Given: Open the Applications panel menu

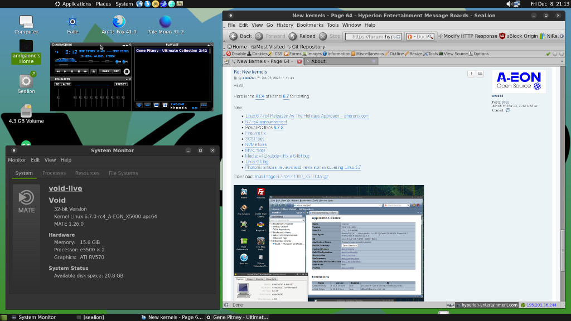Looking at the screenshot, I should pyautogui.click(x=73, y=4).
